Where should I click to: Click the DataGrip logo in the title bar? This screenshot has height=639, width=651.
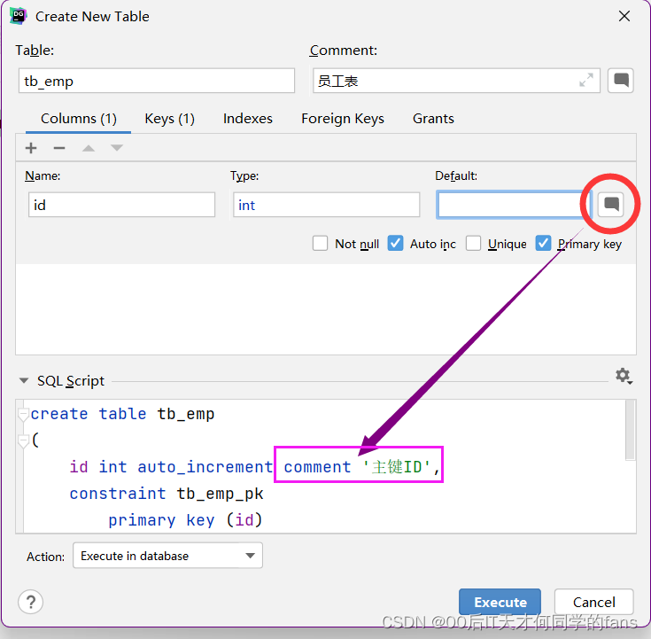pos(19,16)
